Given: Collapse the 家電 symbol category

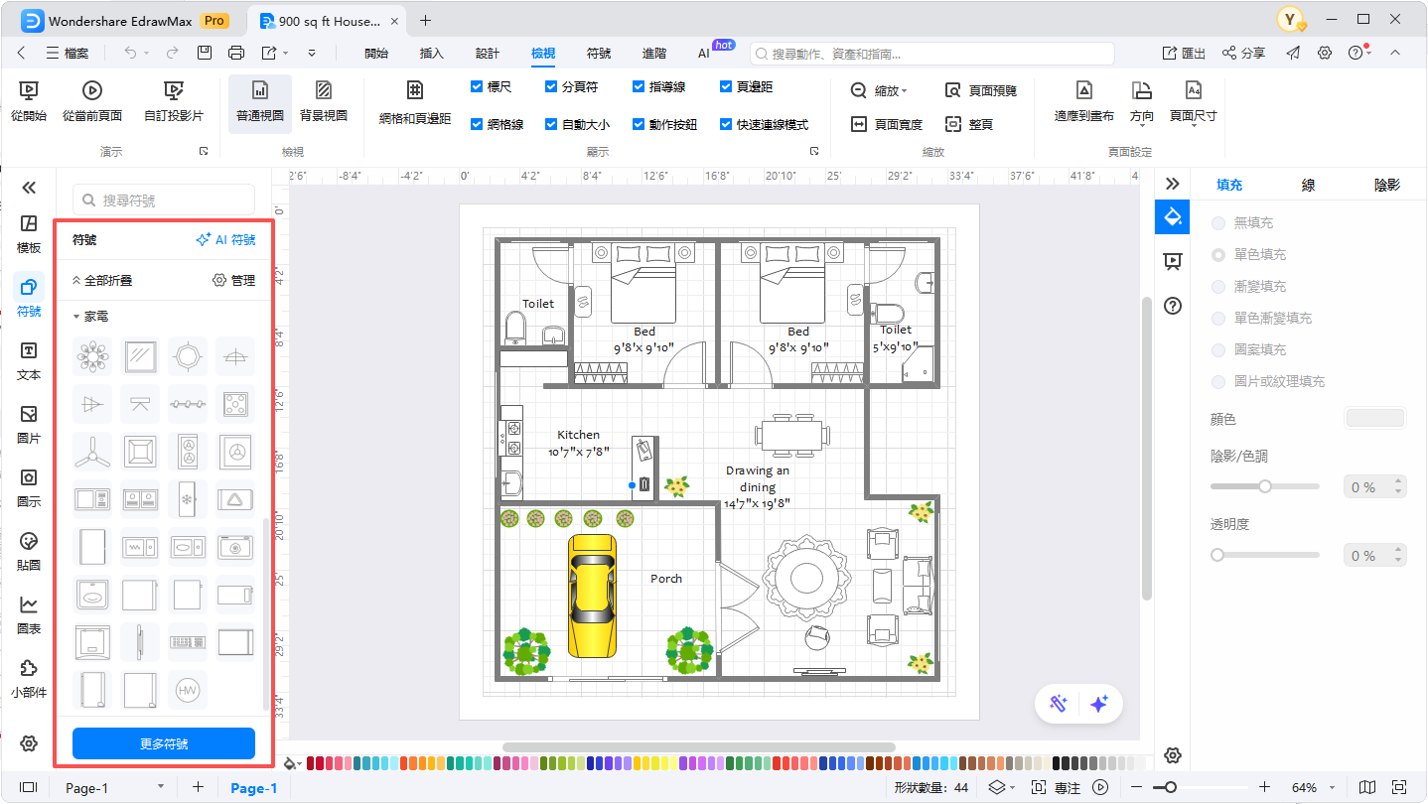Looking at the screenshot, I should tap(77, 317).
